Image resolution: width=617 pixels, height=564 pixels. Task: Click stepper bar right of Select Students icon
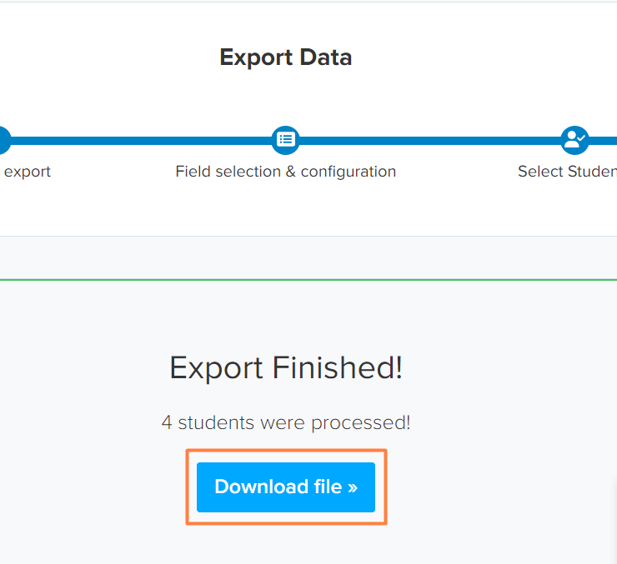point(603,140)
